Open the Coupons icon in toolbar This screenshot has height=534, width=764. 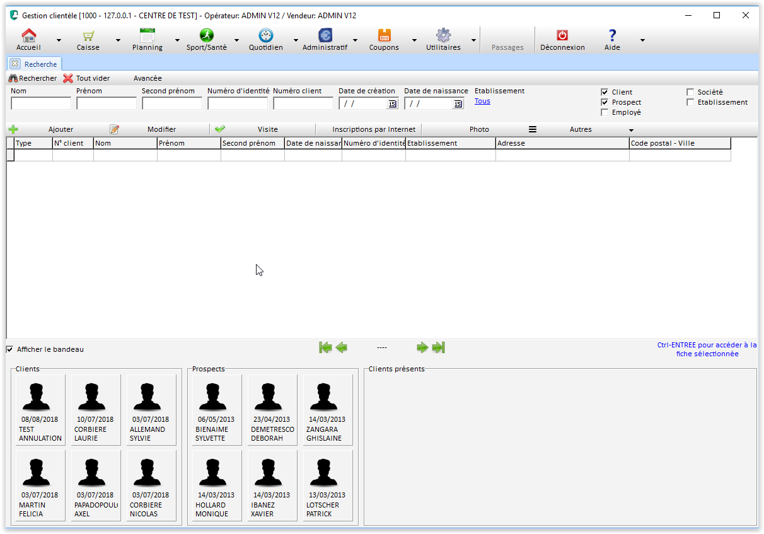pyautogui.click(x=384, y=36)
